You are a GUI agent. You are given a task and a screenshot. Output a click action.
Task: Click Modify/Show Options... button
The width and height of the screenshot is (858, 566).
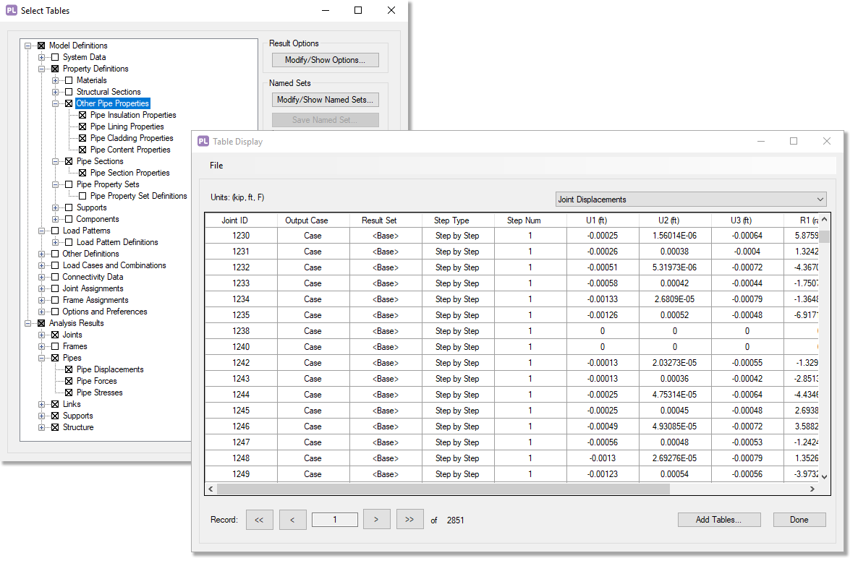click(326, 60)
